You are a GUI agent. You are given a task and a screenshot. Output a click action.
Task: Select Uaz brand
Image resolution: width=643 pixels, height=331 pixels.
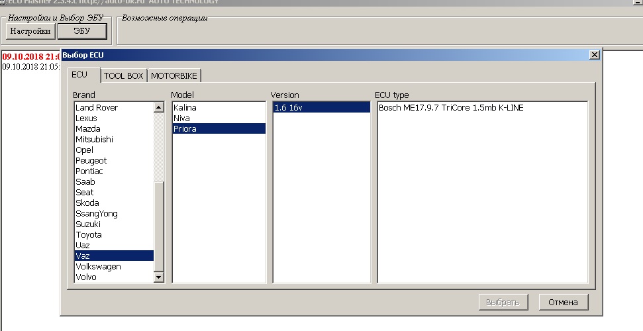coord(114,246)
